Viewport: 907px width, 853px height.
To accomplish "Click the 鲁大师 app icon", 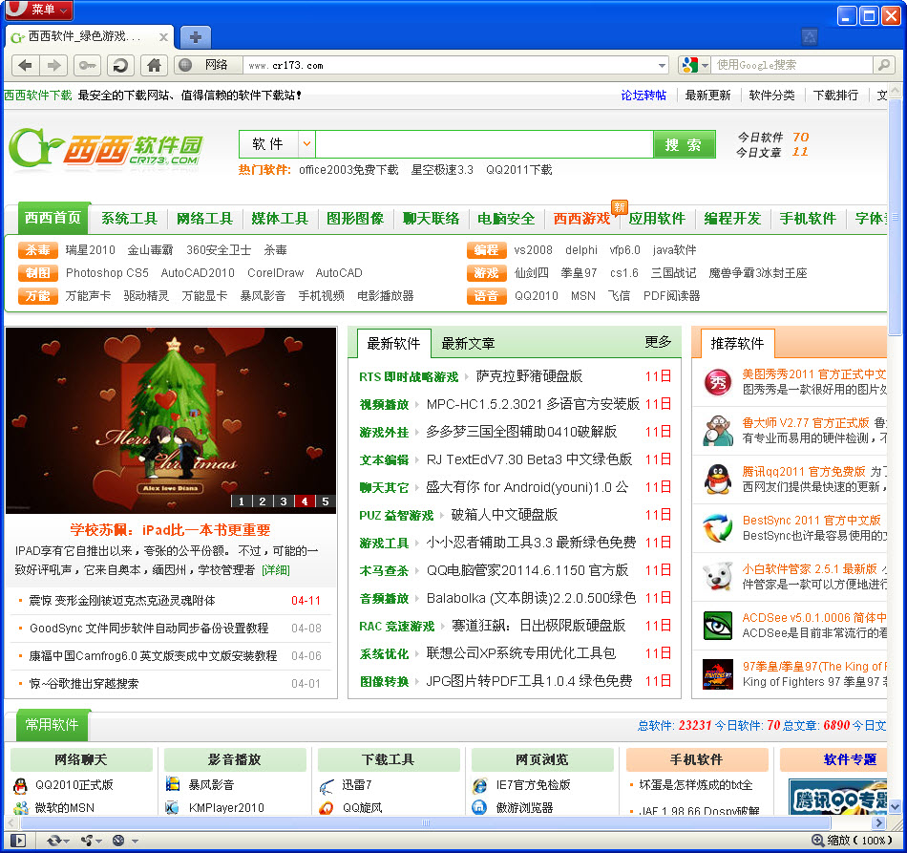I will click(718, 431).
